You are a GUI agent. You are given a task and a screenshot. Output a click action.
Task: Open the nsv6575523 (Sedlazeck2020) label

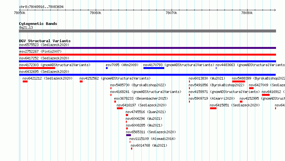[44, 45]
